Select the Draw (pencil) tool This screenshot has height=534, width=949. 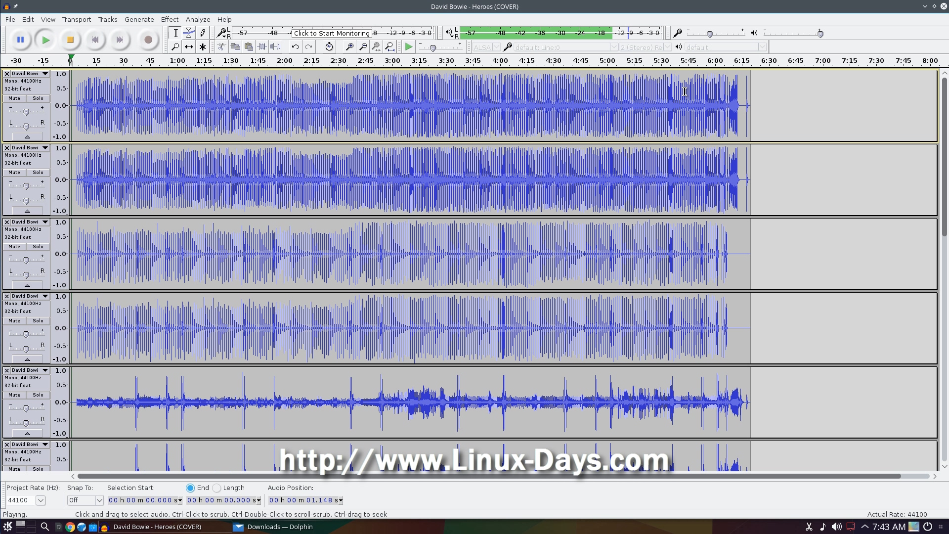(202, 33)
